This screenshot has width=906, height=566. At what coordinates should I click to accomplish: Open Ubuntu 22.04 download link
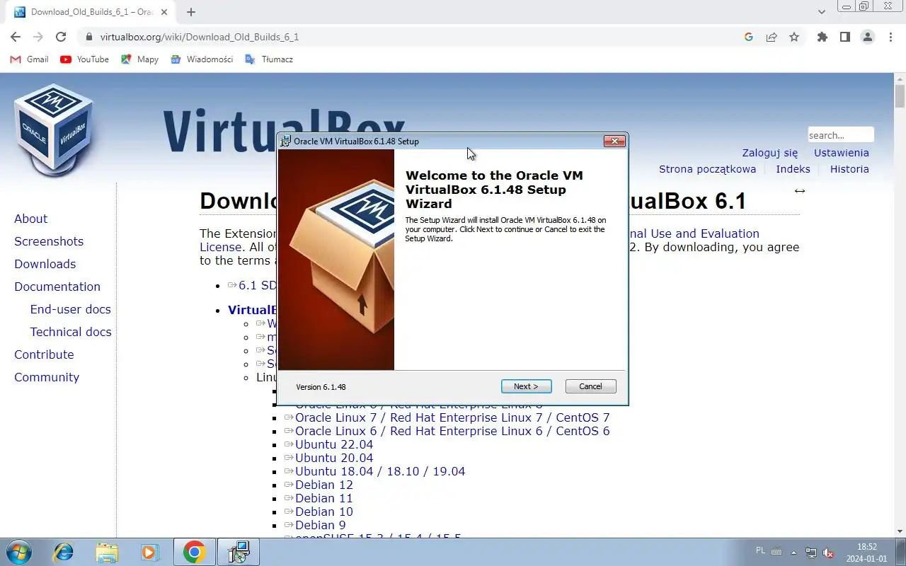334,444
